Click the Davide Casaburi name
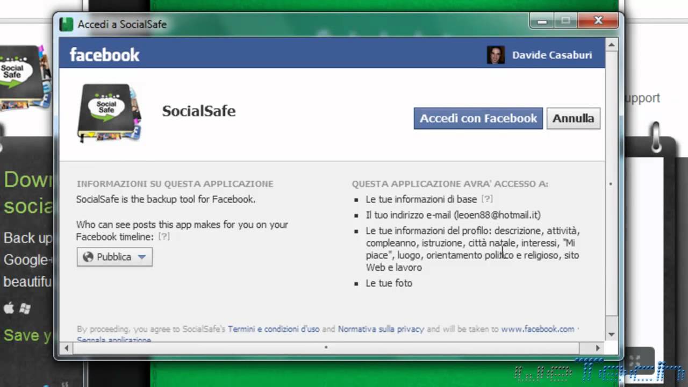688x387 pixels. coord(551,55)
